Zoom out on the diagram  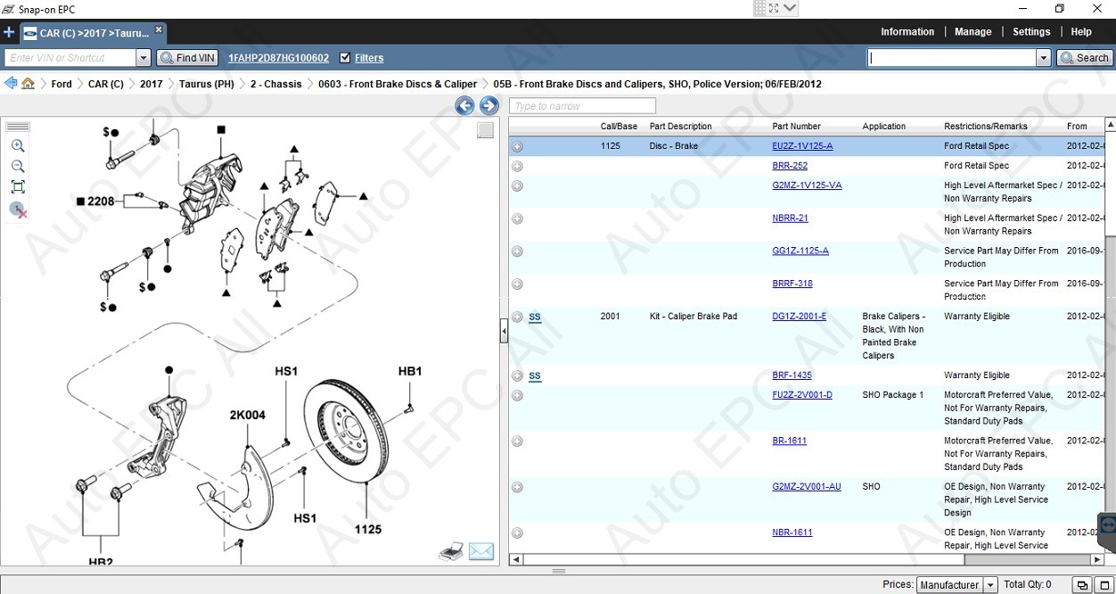pyautogui.click(x=18, y=167)
